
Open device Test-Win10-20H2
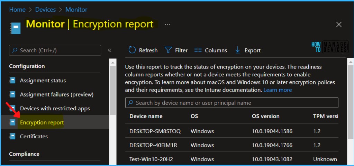151,159
